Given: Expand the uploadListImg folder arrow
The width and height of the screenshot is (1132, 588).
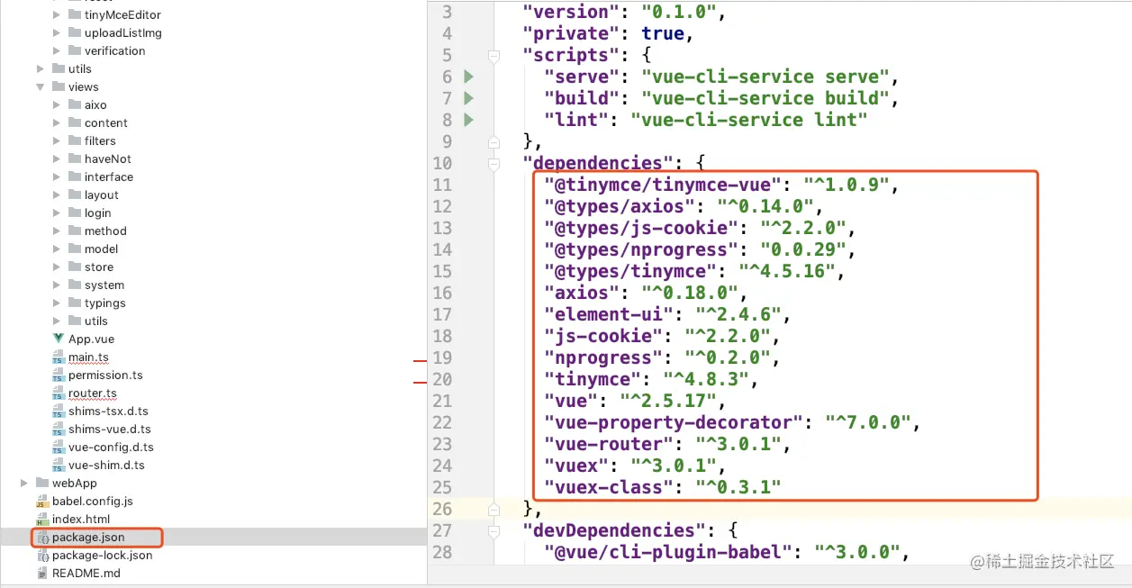Looking at the screenshot, I should pyautogui.click(x=57, y=32).
